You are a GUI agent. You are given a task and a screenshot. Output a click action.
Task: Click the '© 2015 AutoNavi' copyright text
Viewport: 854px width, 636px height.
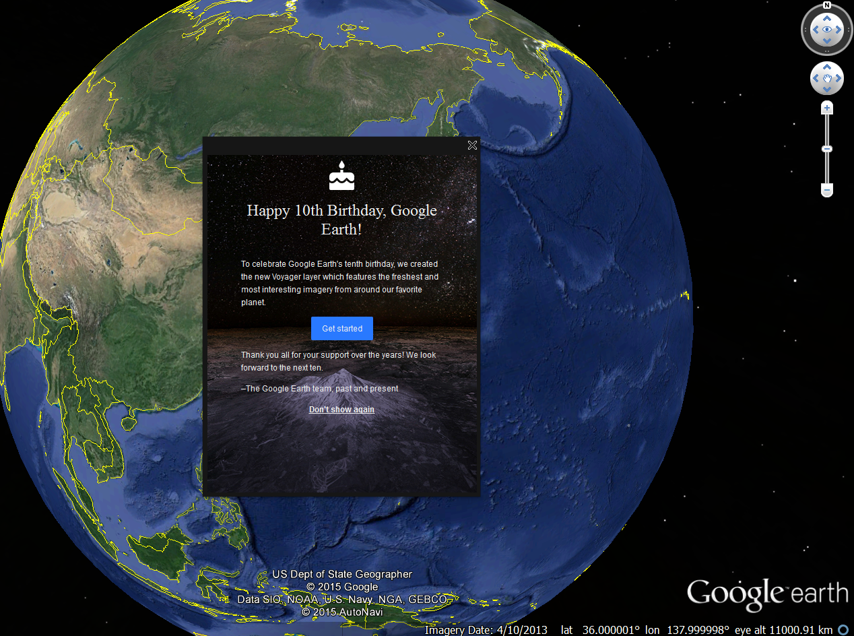342,612
